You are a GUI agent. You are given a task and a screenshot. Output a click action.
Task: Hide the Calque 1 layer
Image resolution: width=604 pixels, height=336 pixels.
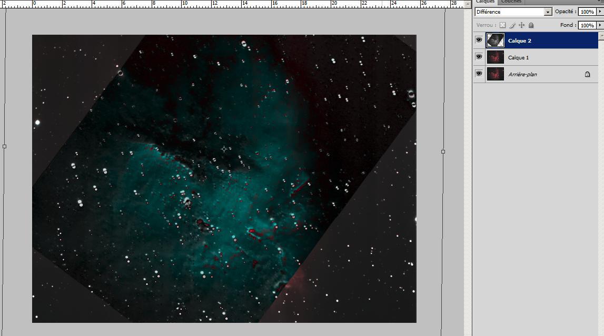click(x=479, y=57)
